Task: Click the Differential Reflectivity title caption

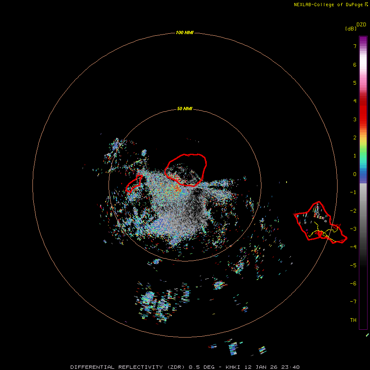Action: [x=185, y=367]
